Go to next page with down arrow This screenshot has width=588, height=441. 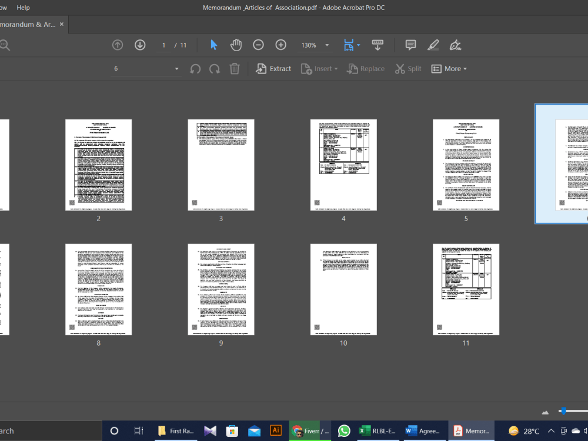tap(140, 45)
